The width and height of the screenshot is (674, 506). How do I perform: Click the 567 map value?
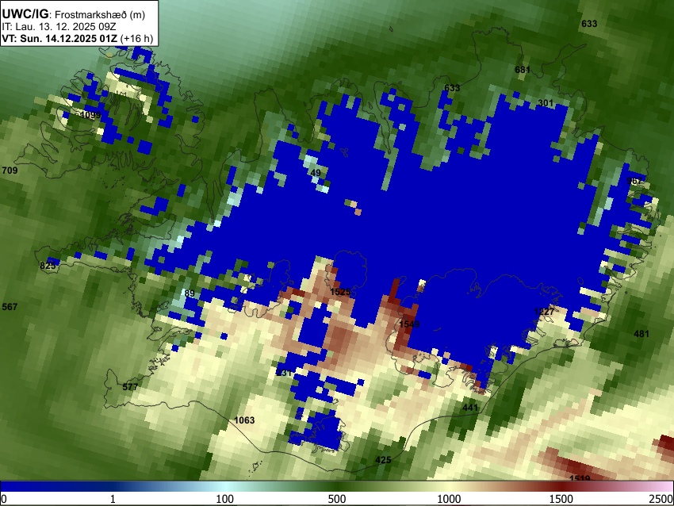pyautogui.click(x=10, y=307)
